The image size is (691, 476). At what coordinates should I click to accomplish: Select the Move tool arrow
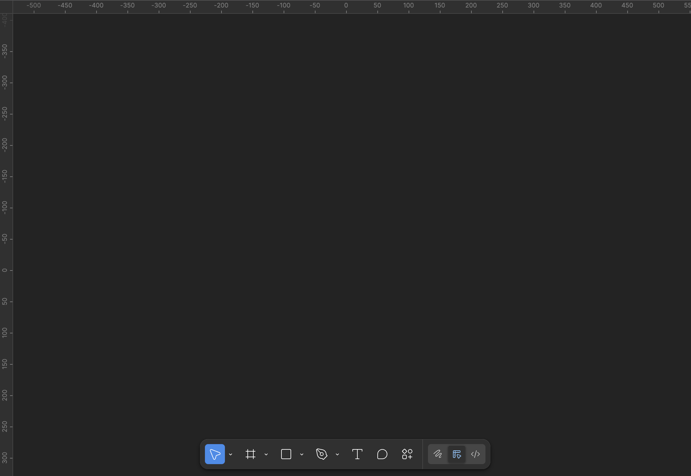point(215,454)
